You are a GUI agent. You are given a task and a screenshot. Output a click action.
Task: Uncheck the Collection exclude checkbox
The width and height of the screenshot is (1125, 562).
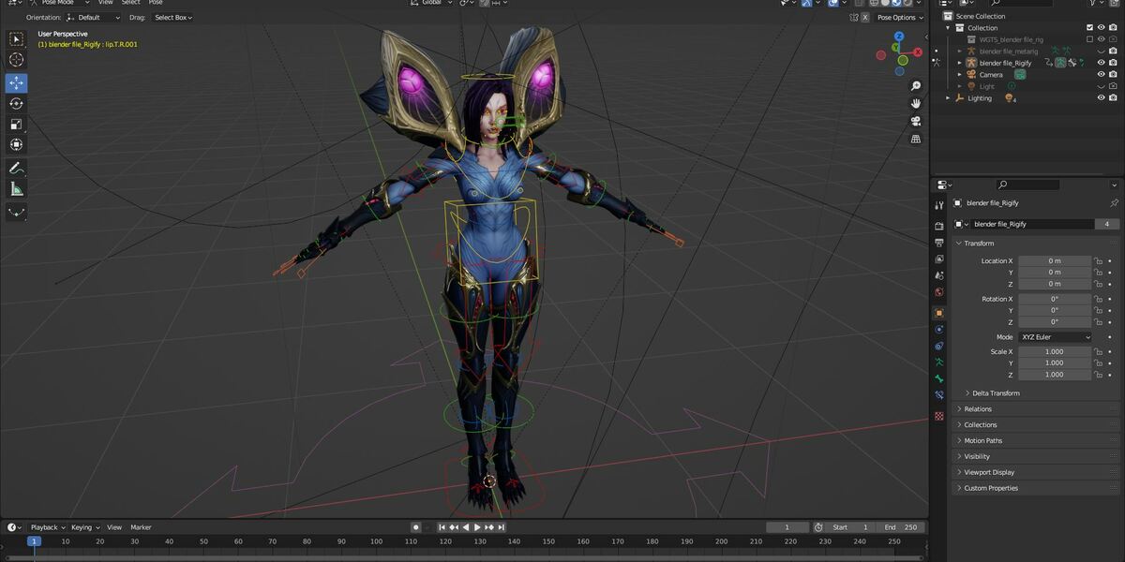[x=1089, y=28]
